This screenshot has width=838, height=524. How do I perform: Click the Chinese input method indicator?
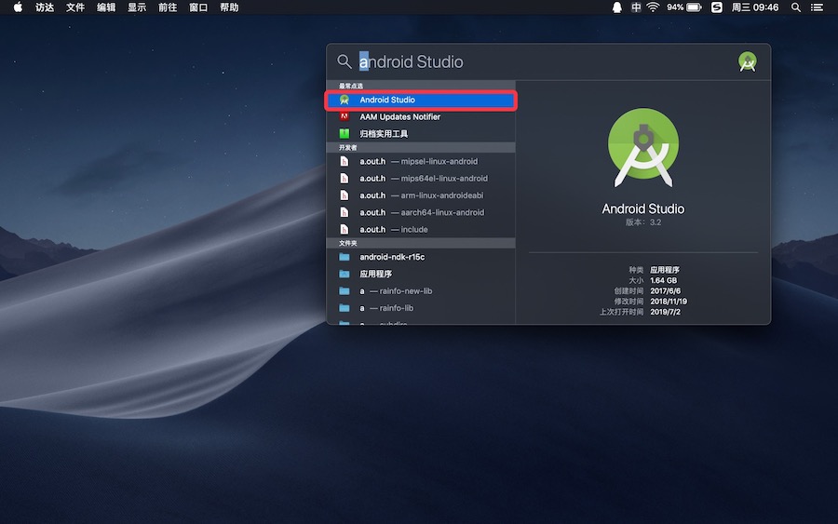(636, 7)
